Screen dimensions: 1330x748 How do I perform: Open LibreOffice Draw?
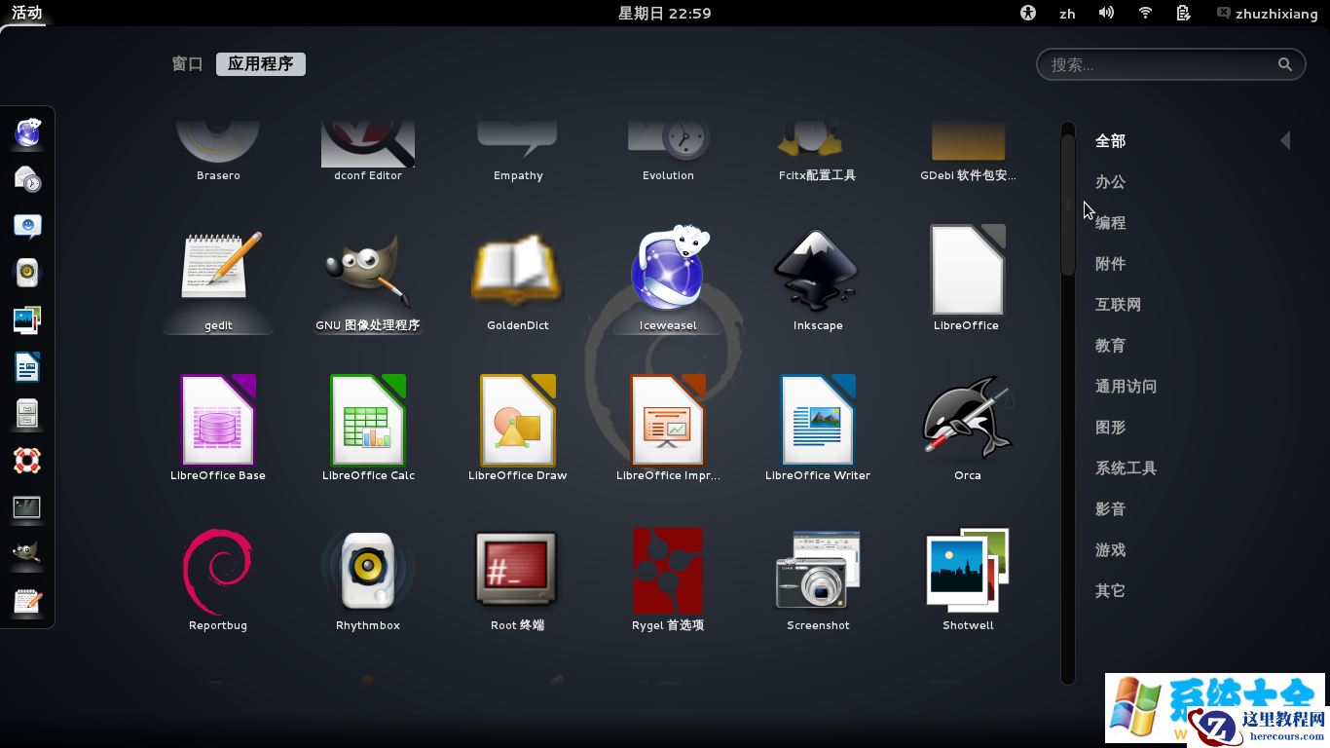(518, 429)
